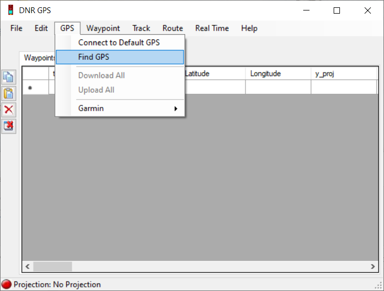Click the copy icon in left toolbar
This screenshot has width=384, height=291.
click(8, 77)
